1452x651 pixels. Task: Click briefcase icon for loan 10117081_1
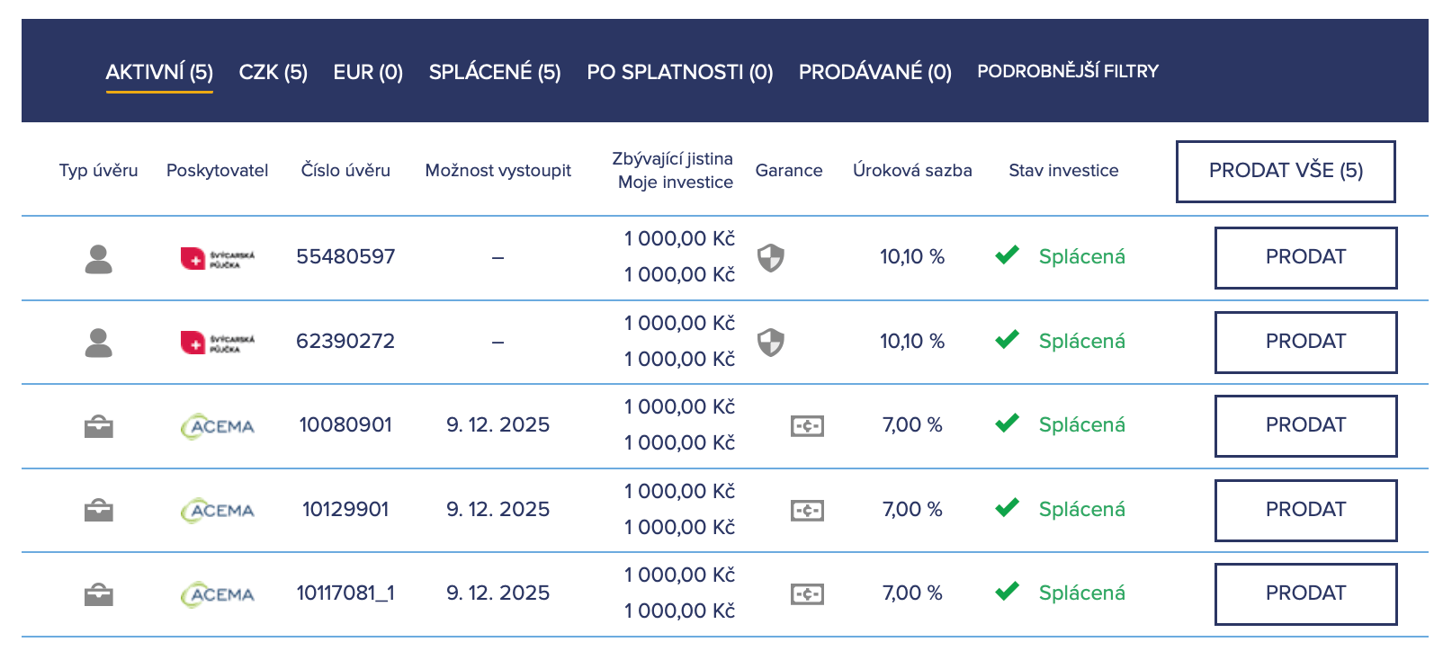(x=98, y=594)
